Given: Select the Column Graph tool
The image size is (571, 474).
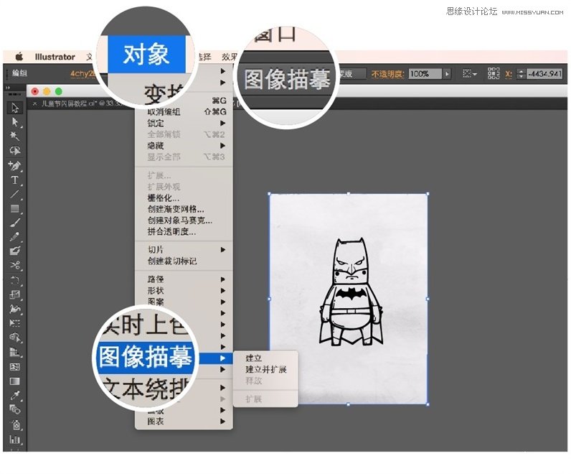Looking at the screenshot, I should [15, 440].
